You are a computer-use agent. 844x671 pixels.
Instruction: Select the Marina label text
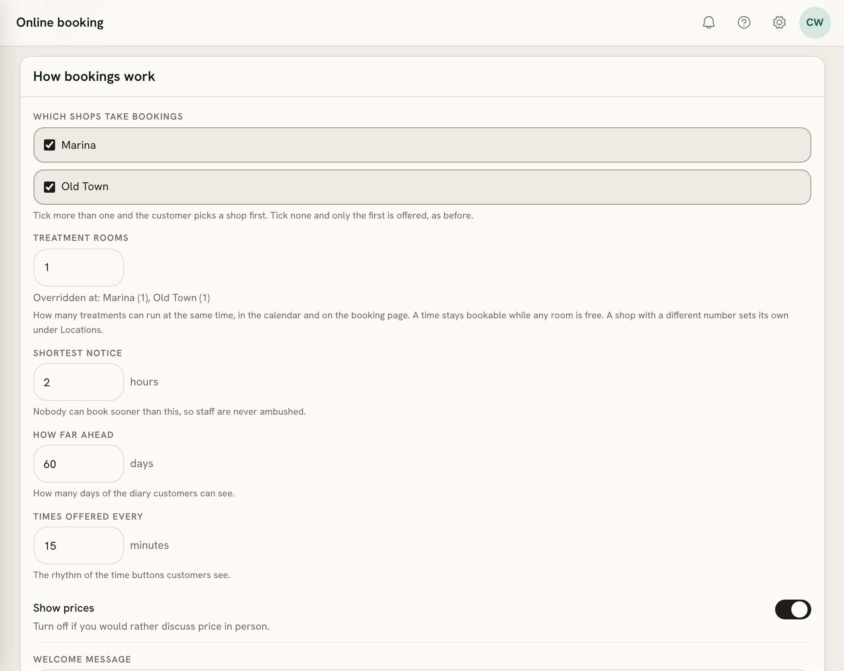point(78,145)
